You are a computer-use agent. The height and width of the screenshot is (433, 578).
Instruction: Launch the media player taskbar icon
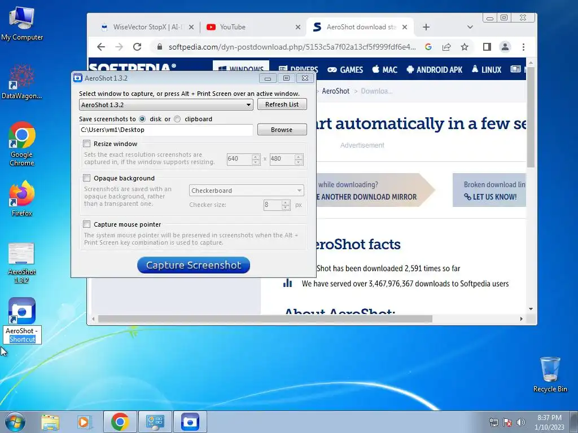point(84,422)
